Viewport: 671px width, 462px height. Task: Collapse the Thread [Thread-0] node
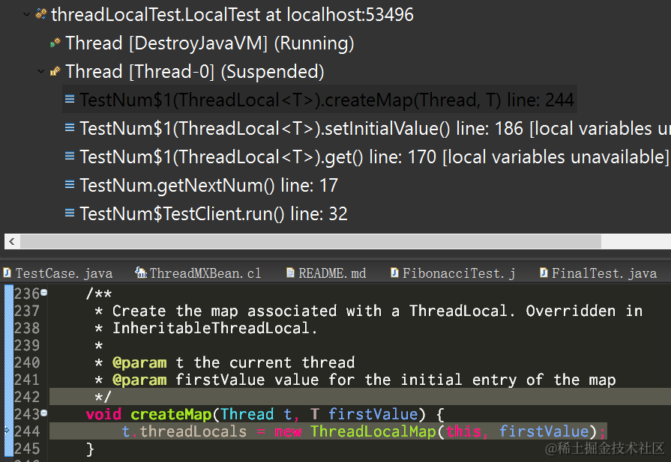click(x=40, y=72)
